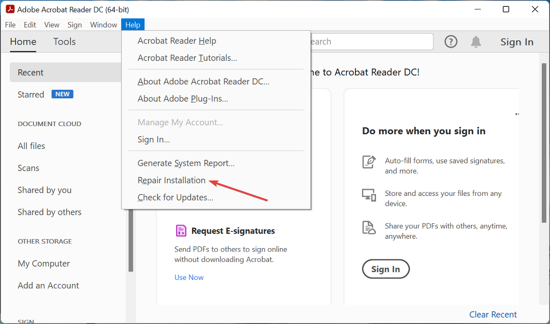The height and width of the screenshot is (324, 550).
Task: Select Recent in the sidebar
Action: (65, 72)
